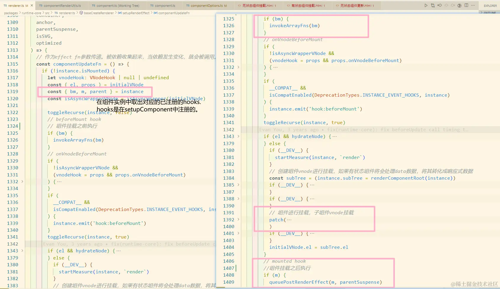Click 'isCompatEnabled' in the right pane
This screenshot has height=289, width=500.
pyautogui.click(x=290, y=95)
